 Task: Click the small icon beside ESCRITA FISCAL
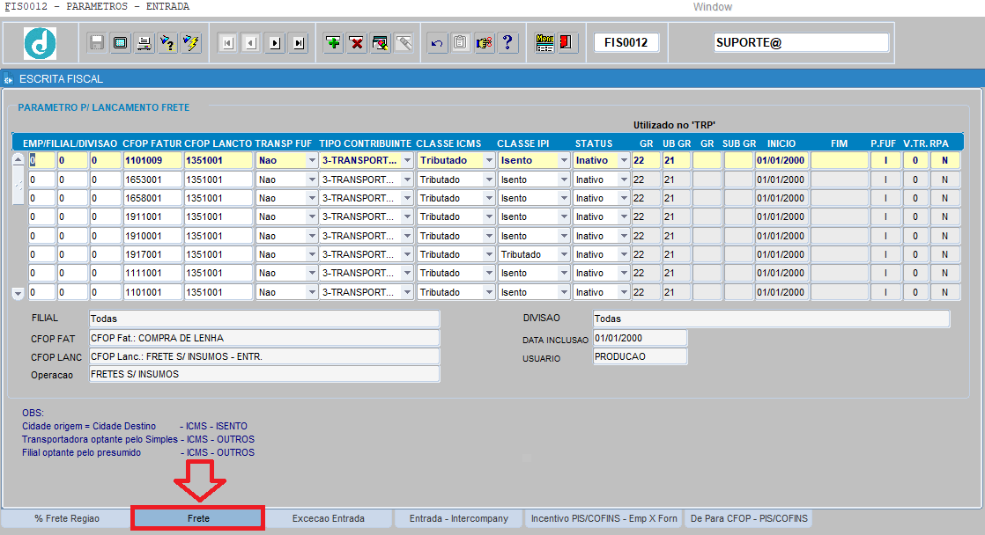click(x=8, y=79)
